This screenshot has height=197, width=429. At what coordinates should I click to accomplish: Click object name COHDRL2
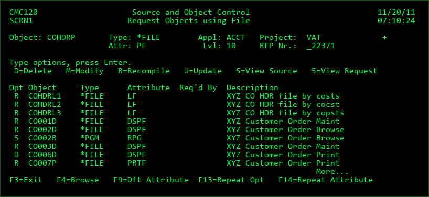click(x=45, y=105)
